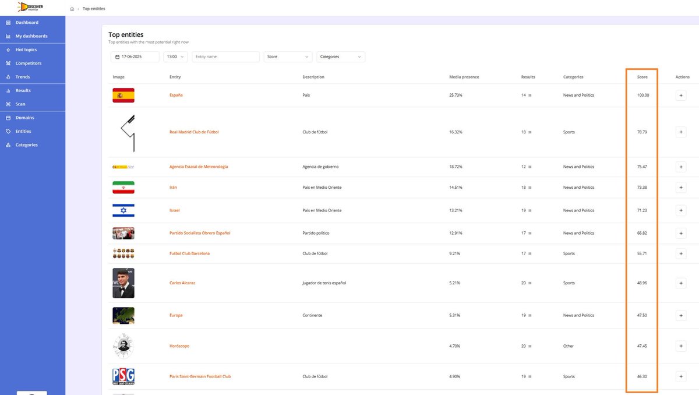This screenshot has width=699, height=395.
Task: Click the results list icon for Horóscopo
Action: pyautogui.click(x=530, y=346)
